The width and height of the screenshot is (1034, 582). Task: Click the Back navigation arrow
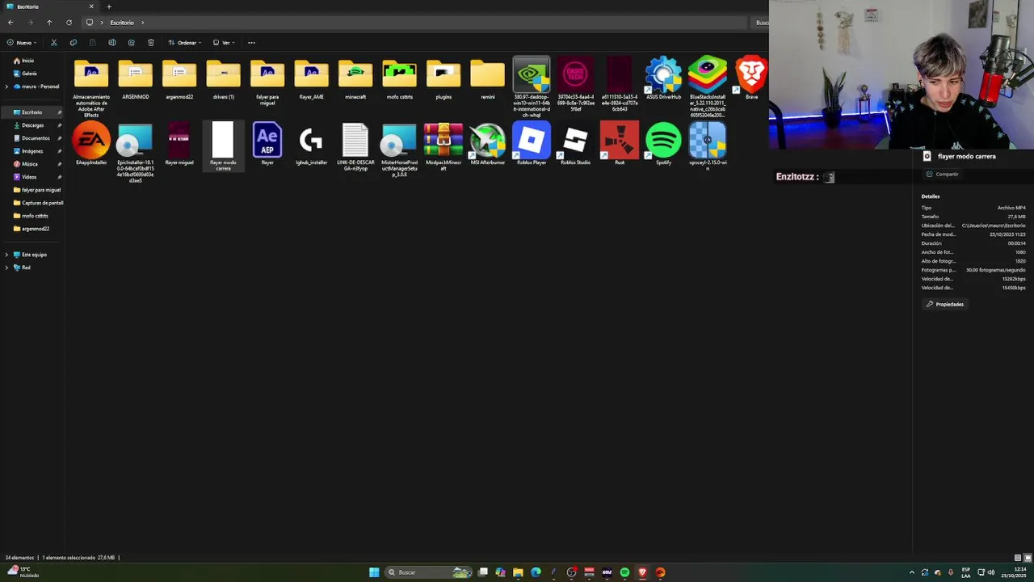click(11, 23)
